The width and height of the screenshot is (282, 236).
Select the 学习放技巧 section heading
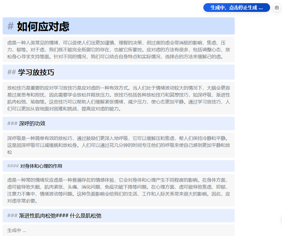tap(119, 72)
